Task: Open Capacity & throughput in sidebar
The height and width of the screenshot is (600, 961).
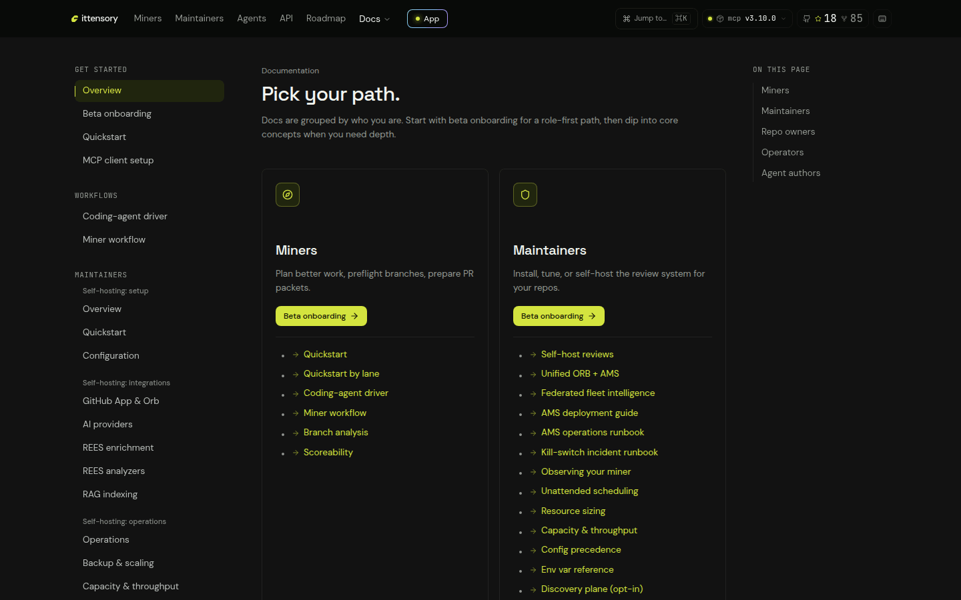Action: (x=149, y=587)
